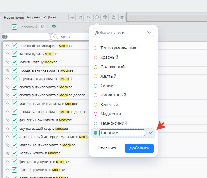Click 'Отменить' to cancel tagging
The image size is (207, 178).
[x=107, y=148]
